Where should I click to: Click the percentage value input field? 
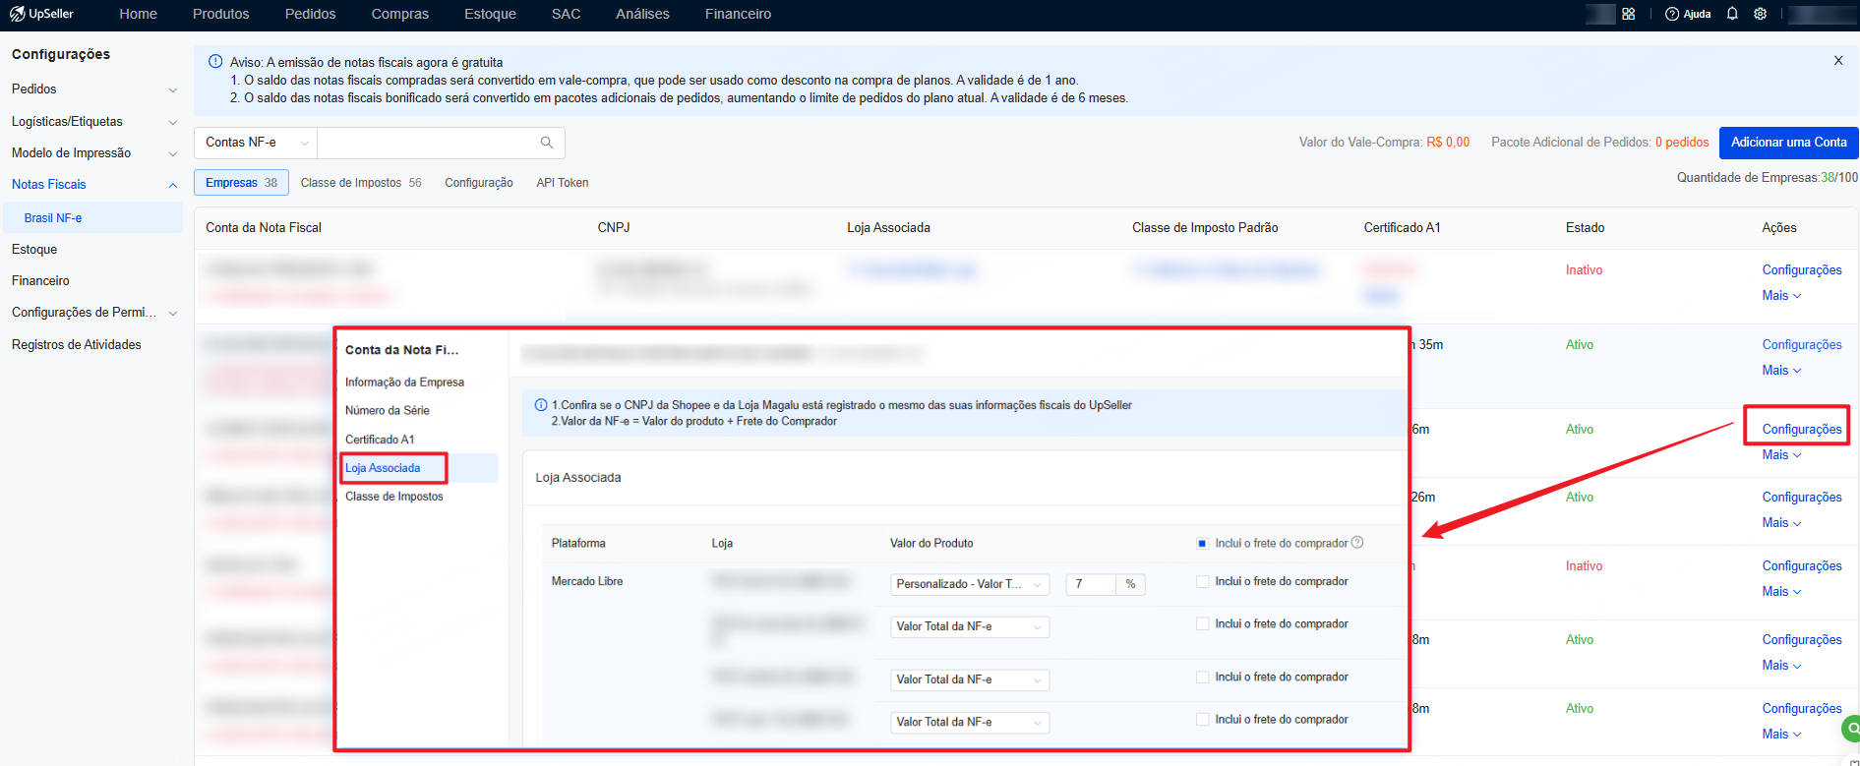[1092, 584]
